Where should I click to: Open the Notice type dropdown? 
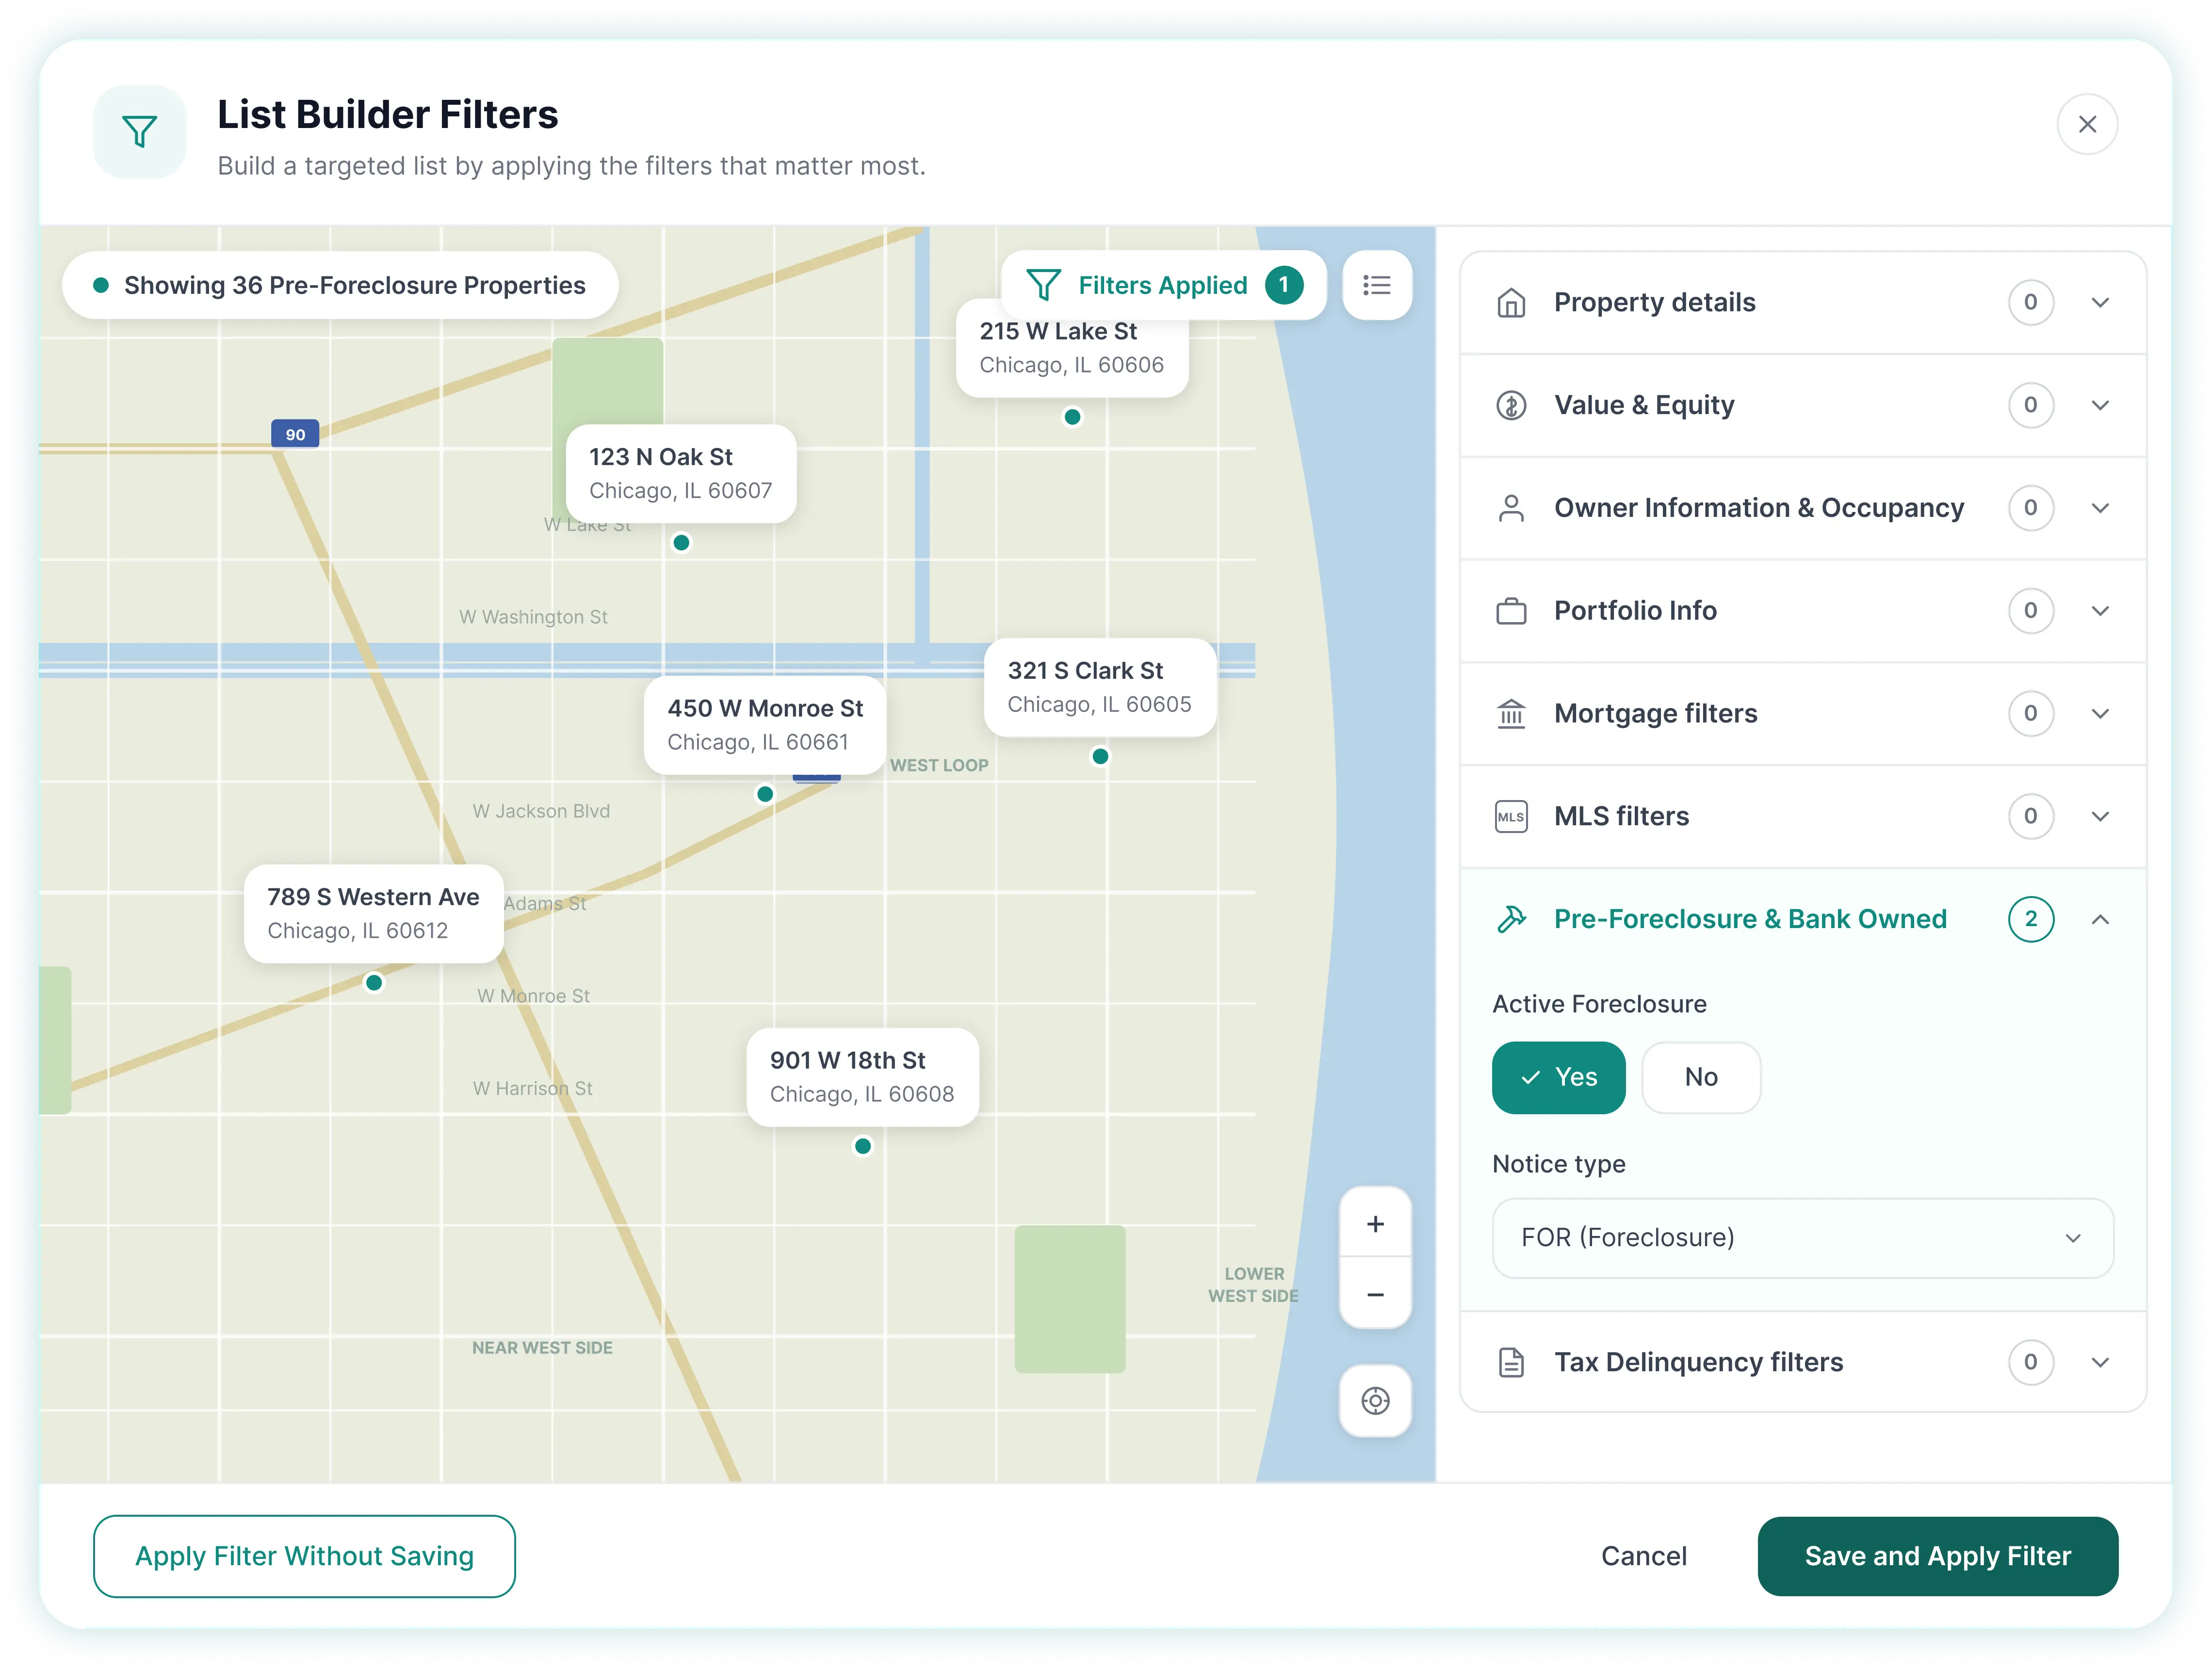[1802, 1238]
